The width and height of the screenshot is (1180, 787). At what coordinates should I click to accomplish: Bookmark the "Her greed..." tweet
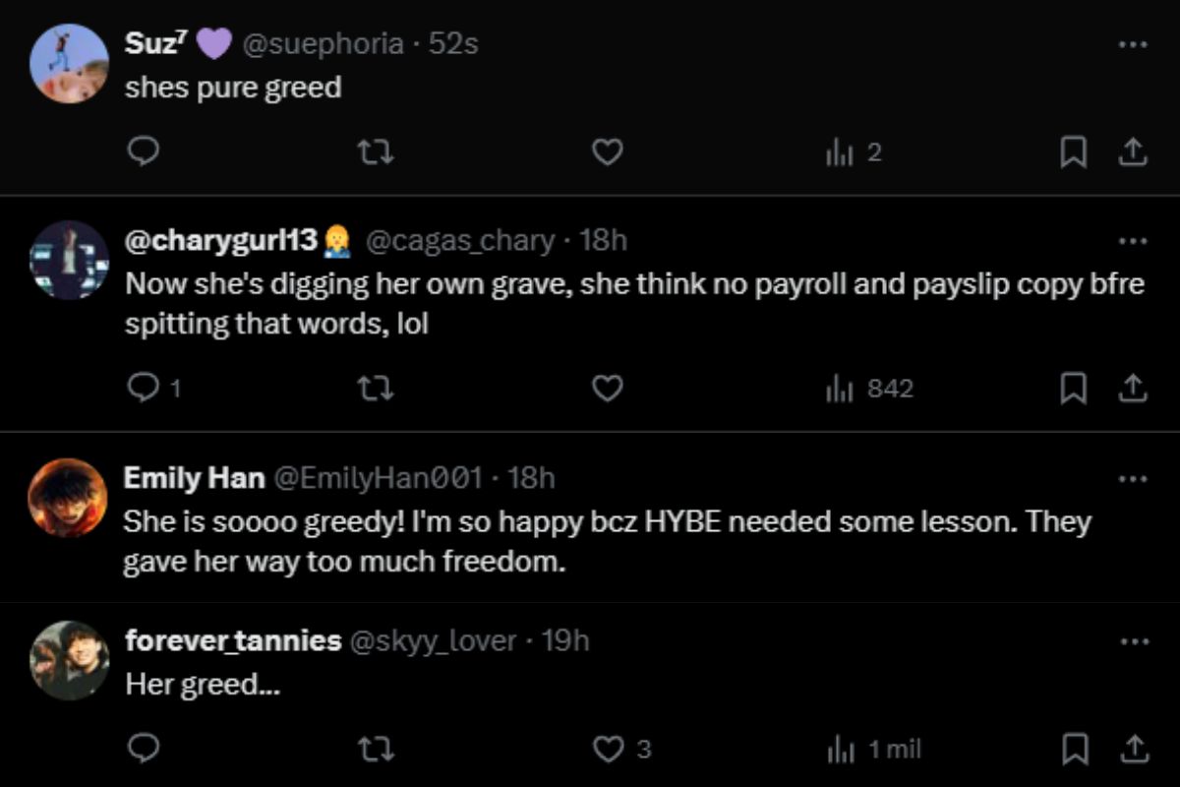(1074, 749)
